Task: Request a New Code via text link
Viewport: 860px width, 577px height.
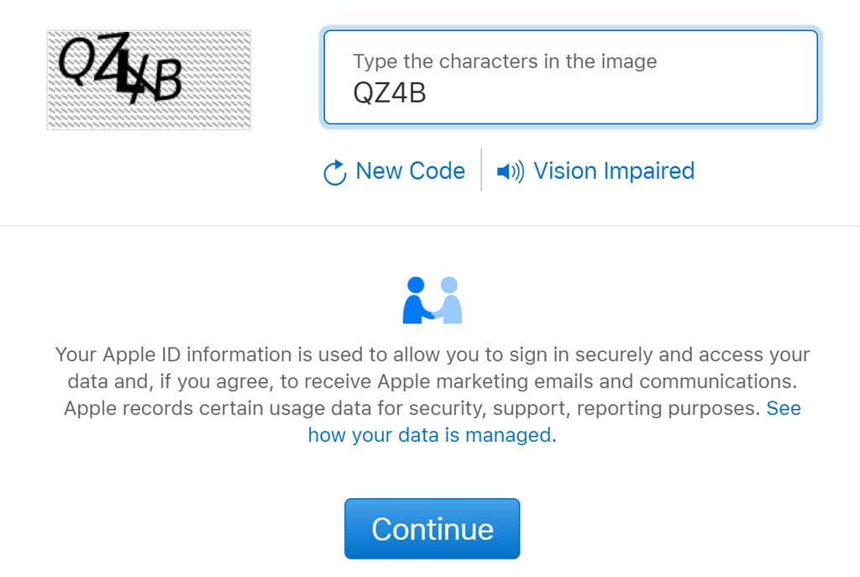Action: point(410,171)
